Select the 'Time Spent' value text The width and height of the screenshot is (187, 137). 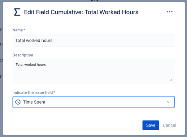[x=34, y=102]
